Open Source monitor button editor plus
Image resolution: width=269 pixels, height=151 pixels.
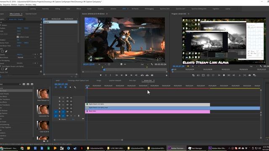(x=166, y=75)
